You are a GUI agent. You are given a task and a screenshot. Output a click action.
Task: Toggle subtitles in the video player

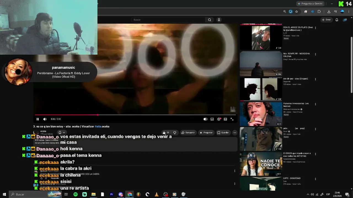pos(212,119)
